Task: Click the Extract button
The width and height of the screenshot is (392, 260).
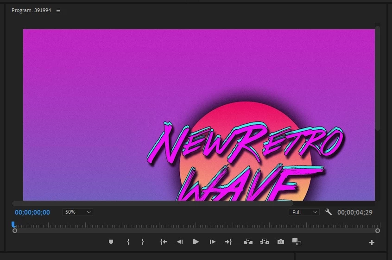Action: [264, 242]
